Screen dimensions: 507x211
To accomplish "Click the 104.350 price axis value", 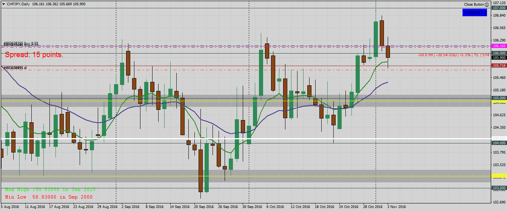I will click(x=499, y=128).
